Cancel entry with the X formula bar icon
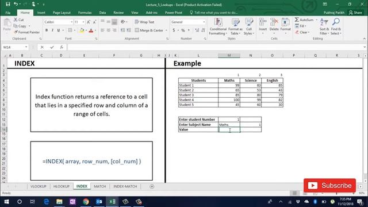This screenshot has height=207, width=368. (42, 47)
